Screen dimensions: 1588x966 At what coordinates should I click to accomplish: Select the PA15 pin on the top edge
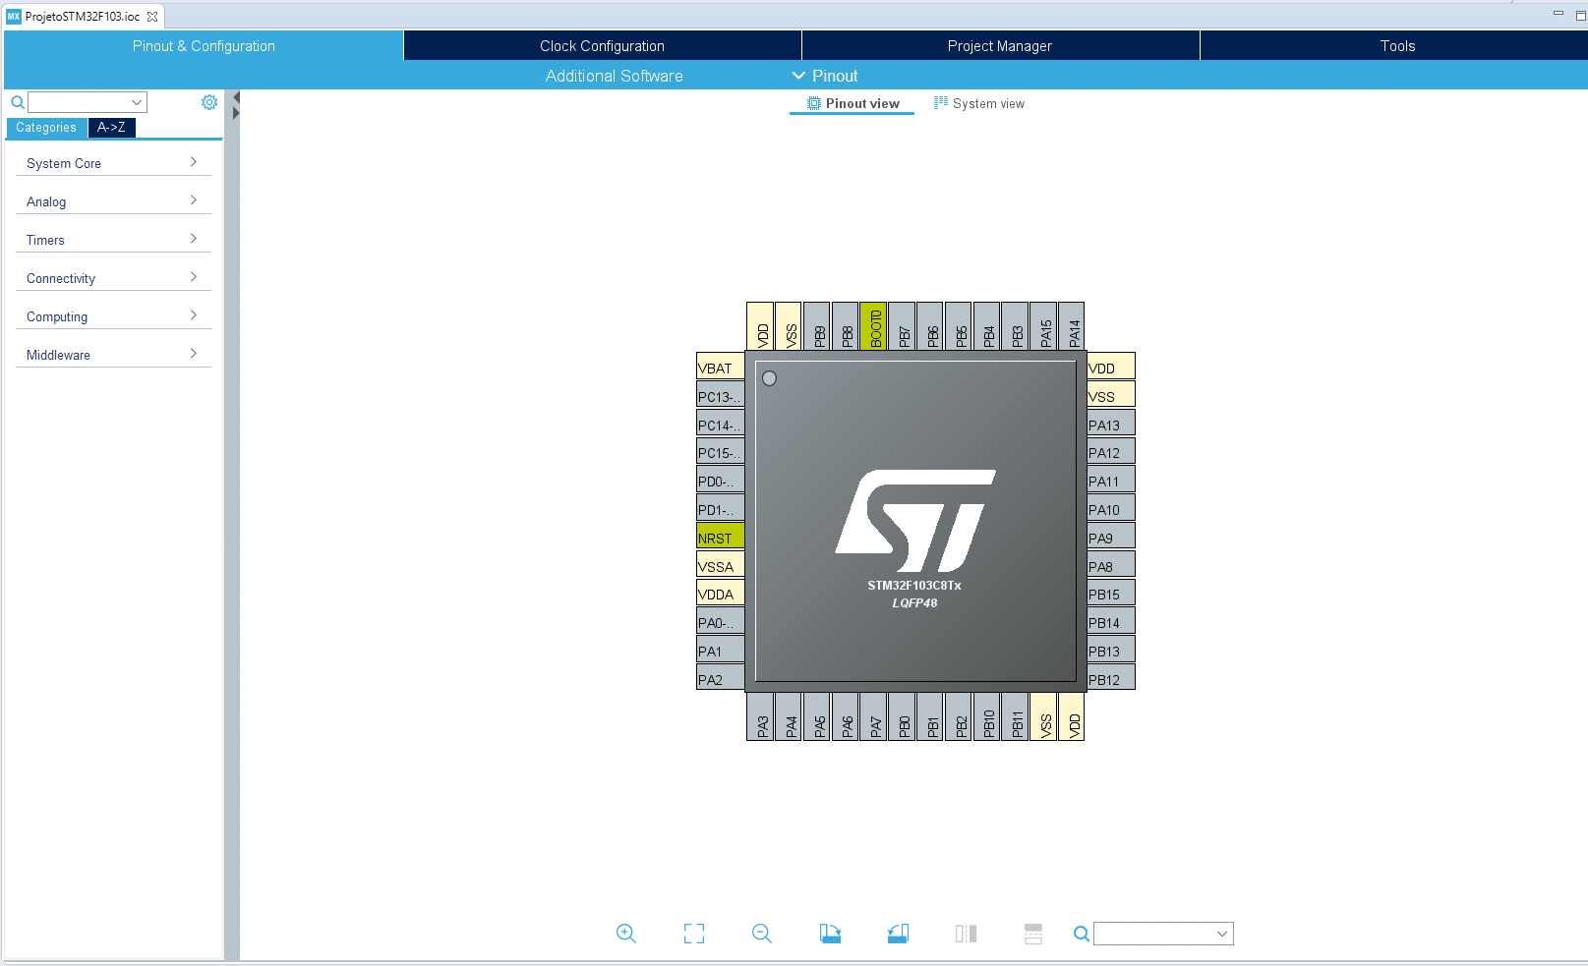coord(1044,326)
